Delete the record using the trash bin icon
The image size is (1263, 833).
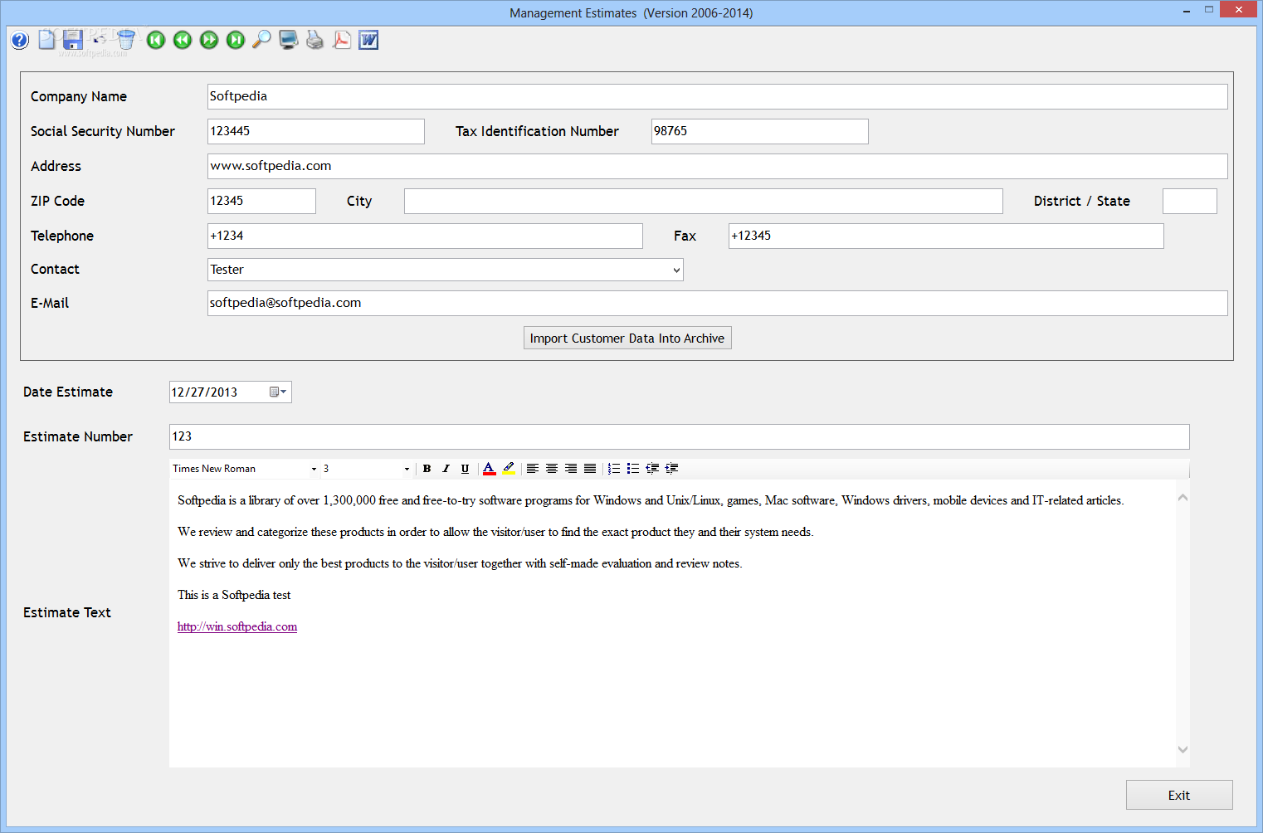pyautogui.click(x=126, y=40)
